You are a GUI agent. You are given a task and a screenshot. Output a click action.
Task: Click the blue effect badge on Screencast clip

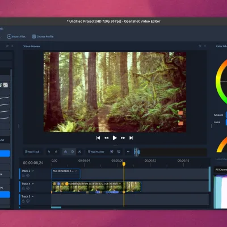pyautogui.click(x=58, y=184)
